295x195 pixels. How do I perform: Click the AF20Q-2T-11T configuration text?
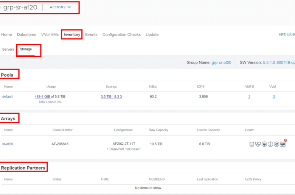click(x=124, y=144)
